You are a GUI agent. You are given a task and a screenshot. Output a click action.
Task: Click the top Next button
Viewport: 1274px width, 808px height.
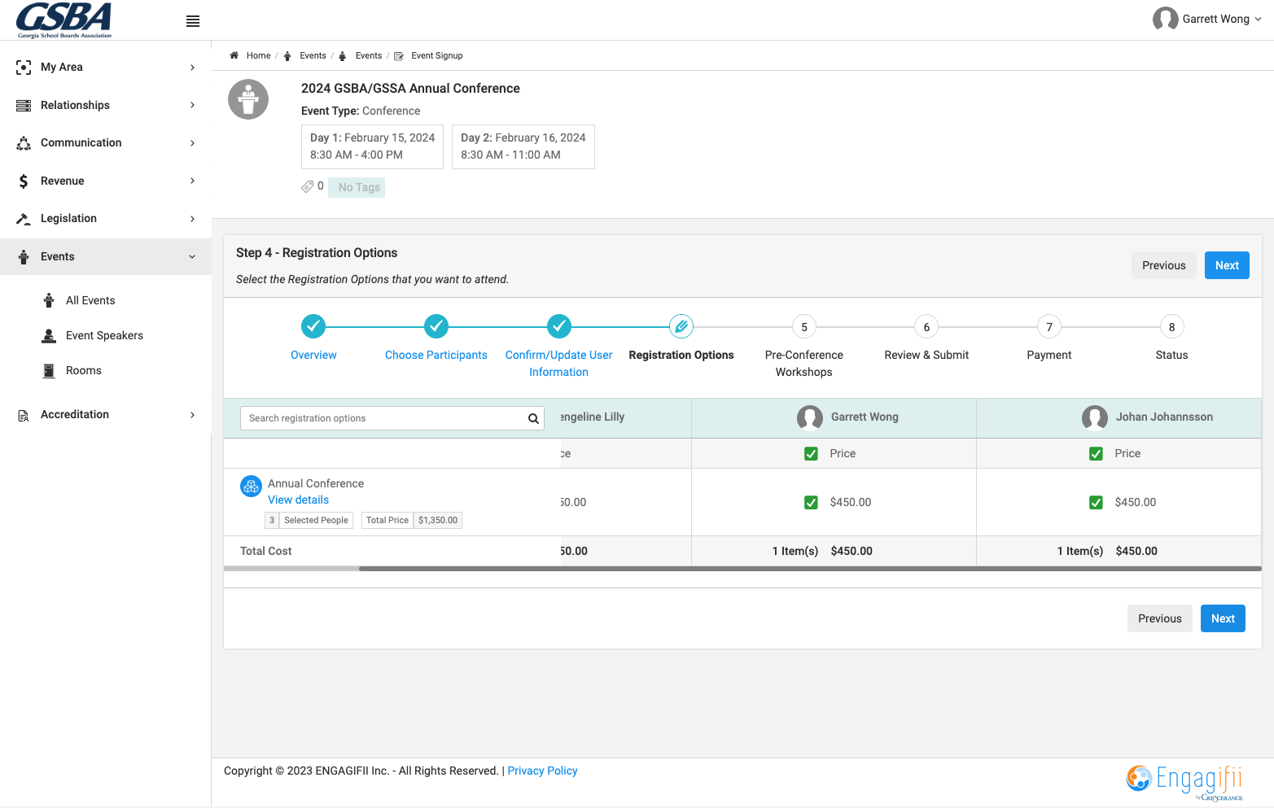(x=1227, y=265)
